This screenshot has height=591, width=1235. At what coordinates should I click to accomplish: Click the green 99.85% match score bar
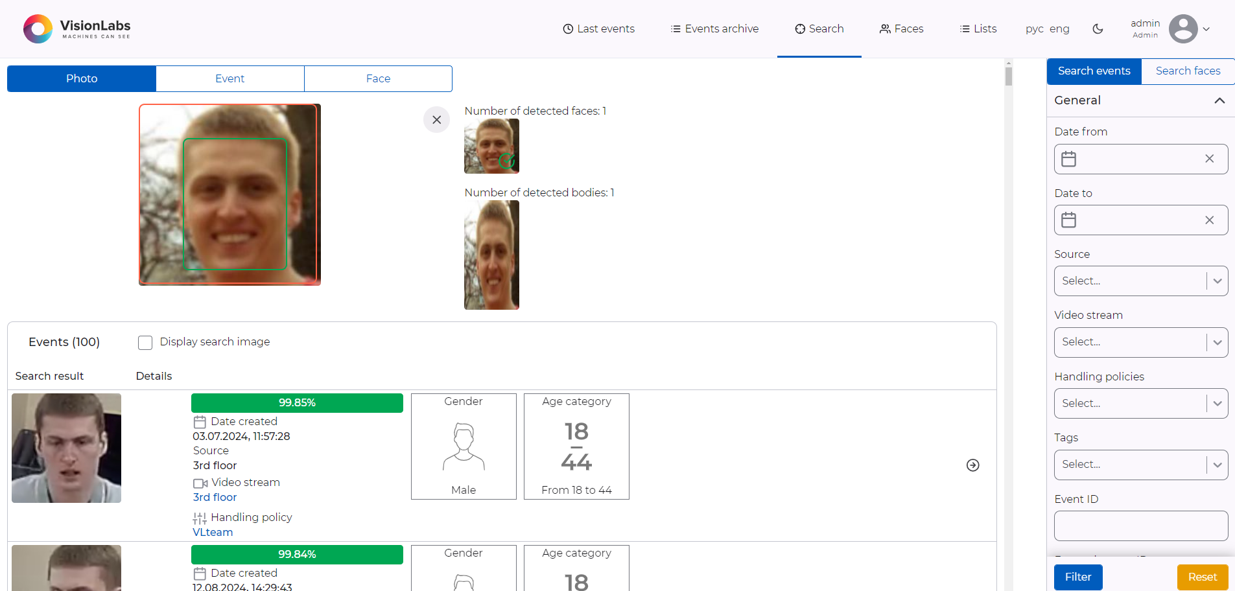[x=297, y=402]
